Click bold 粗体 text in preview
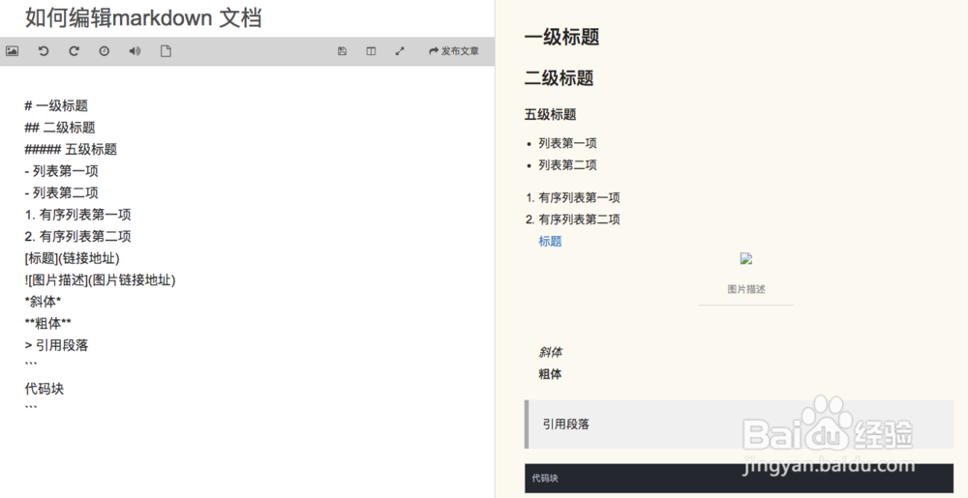The width and height of the screenshot is (968, 498). click(550, 373)
